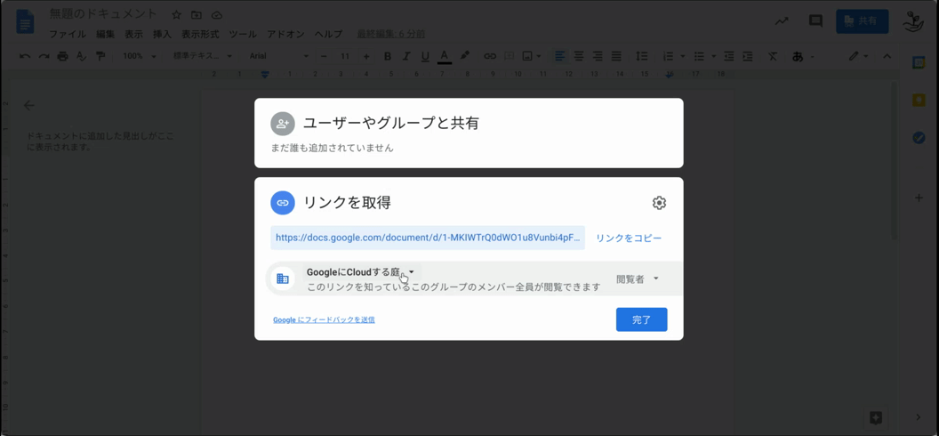Toggle underline formatting

point(425,56)
